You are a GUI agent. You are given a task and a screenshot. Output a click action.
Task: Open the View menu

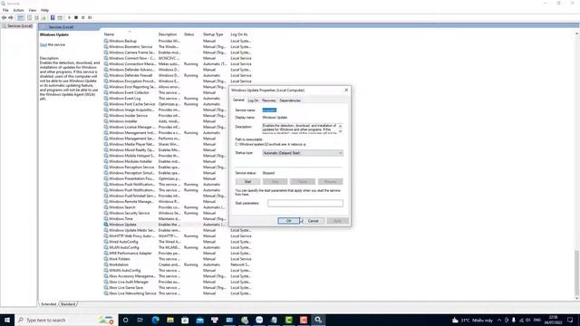[33, 10]
